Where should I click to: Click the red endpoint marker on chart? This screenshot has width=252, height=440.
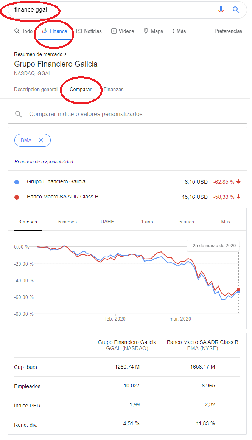(238, 290)
